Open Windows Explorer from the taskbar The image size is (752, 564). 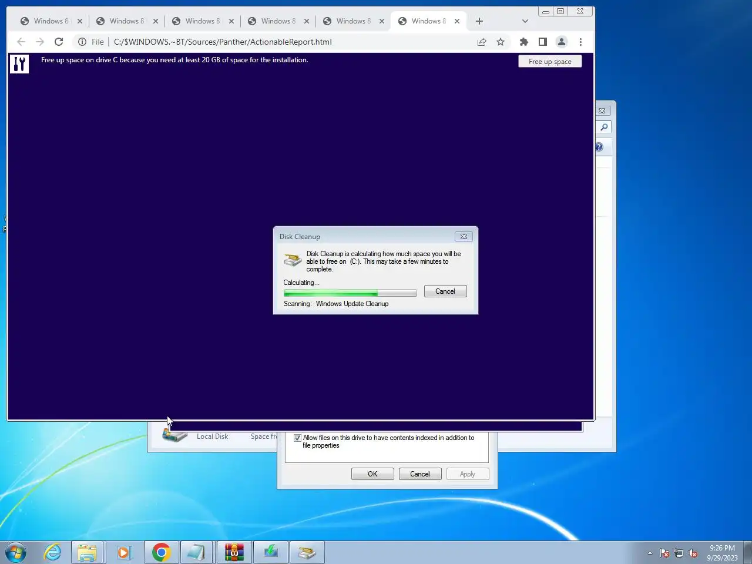[x=87, y=553]
